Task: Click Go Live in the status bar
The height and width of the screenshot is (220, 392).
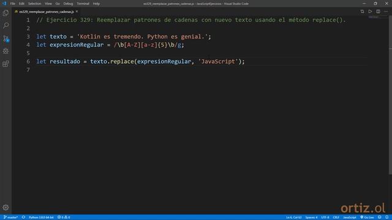Action: 367,218
